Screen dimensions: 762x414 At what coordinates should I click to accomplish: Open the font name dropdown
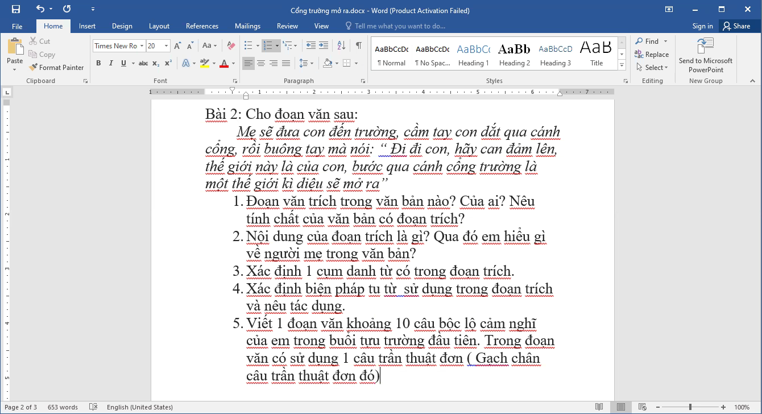(142, 46)
